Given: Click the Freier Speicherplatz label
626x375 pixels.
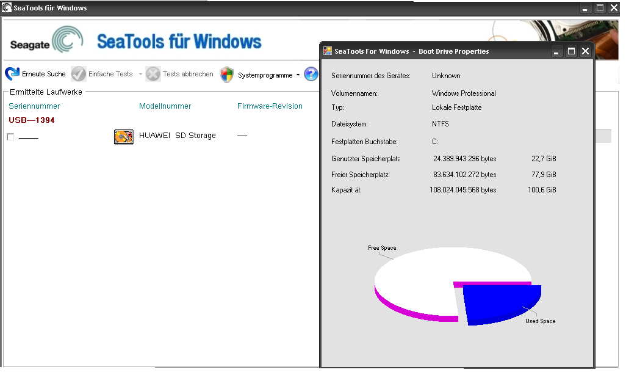Looking at the screenshot, I should 361,175.
